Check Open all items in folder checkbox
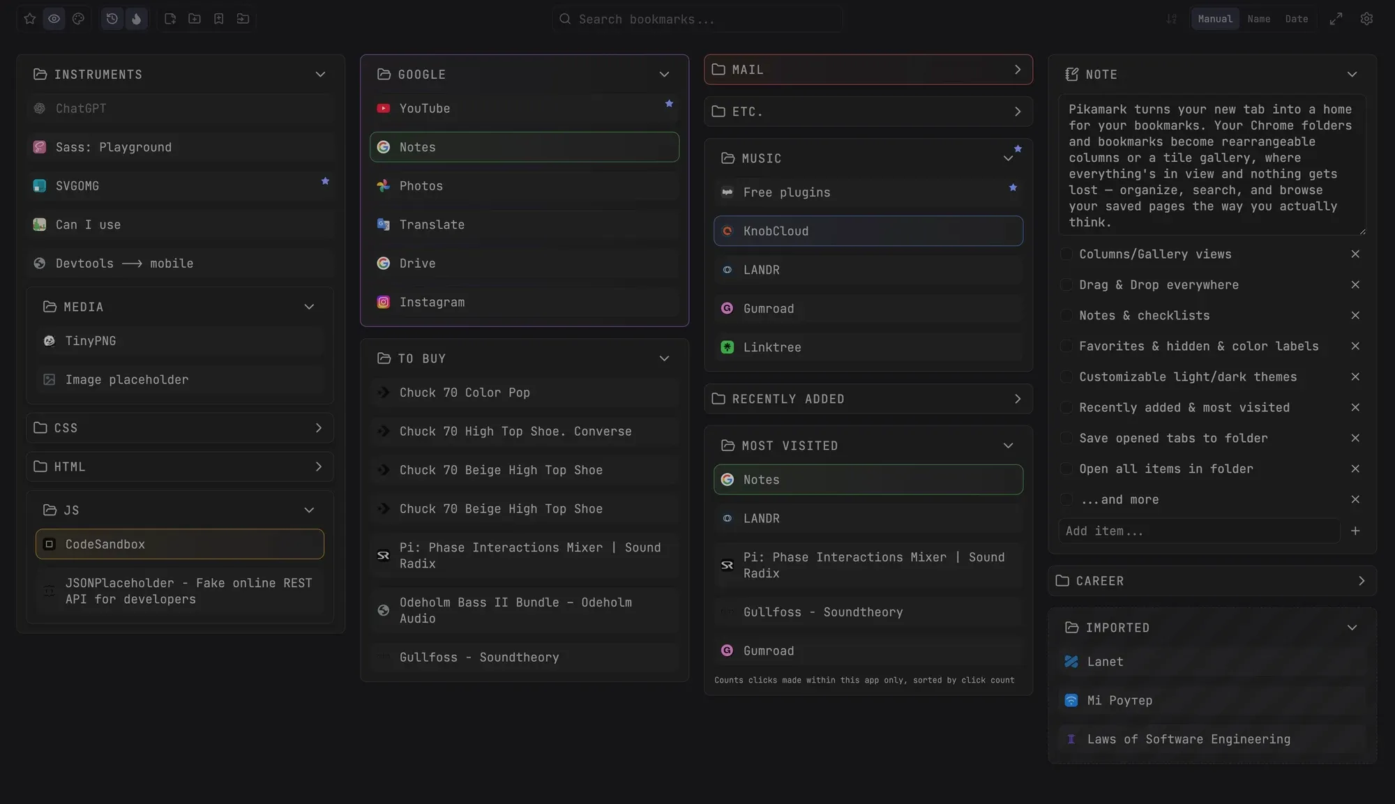 [1066, 469]
